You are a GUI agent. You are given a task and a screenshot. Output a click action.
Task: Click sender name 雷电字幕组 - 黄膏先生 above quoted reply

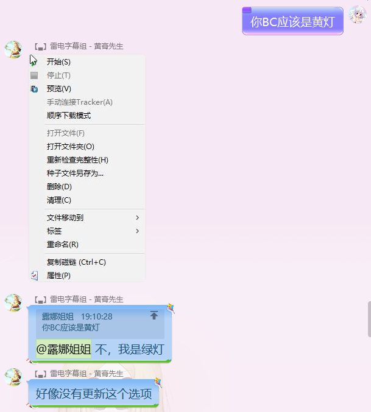point(87,299)
